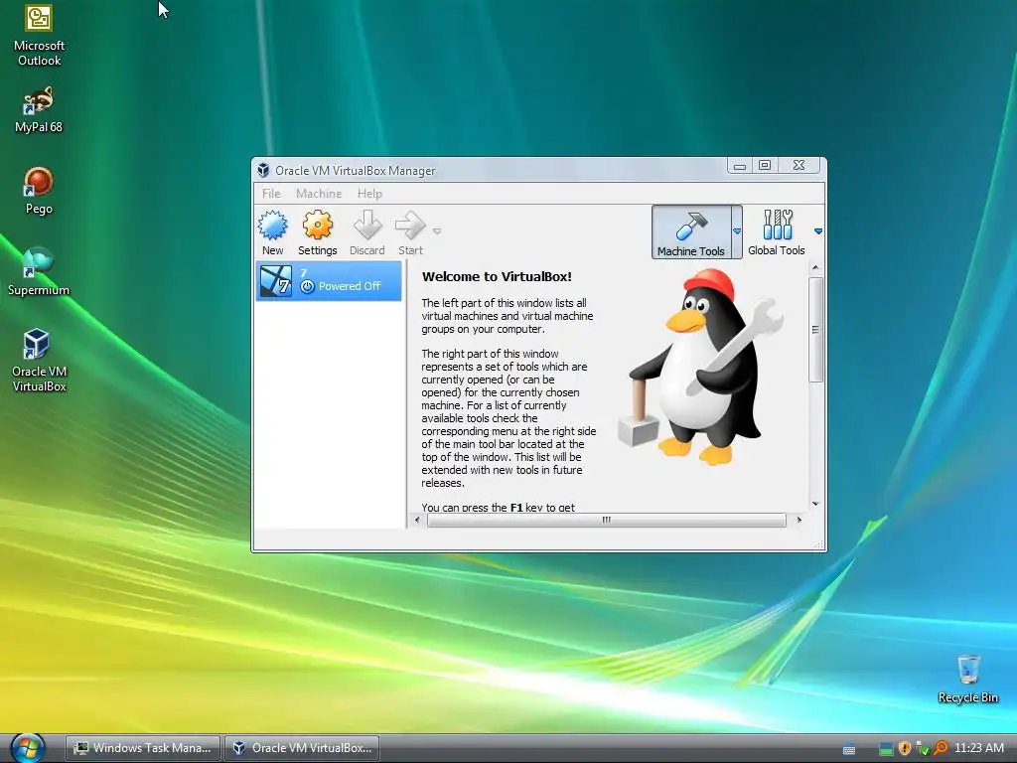Click the Powered Off status text
This screenshot has height=763, width=1017.
pos(349,286)
